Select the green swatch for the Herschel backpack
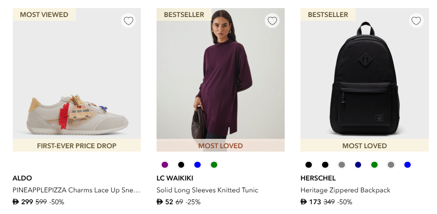 pos(374,165)
